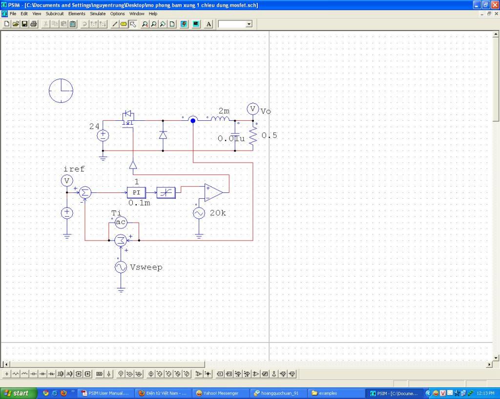Click the Windows Start button

[x=18, y=393]
